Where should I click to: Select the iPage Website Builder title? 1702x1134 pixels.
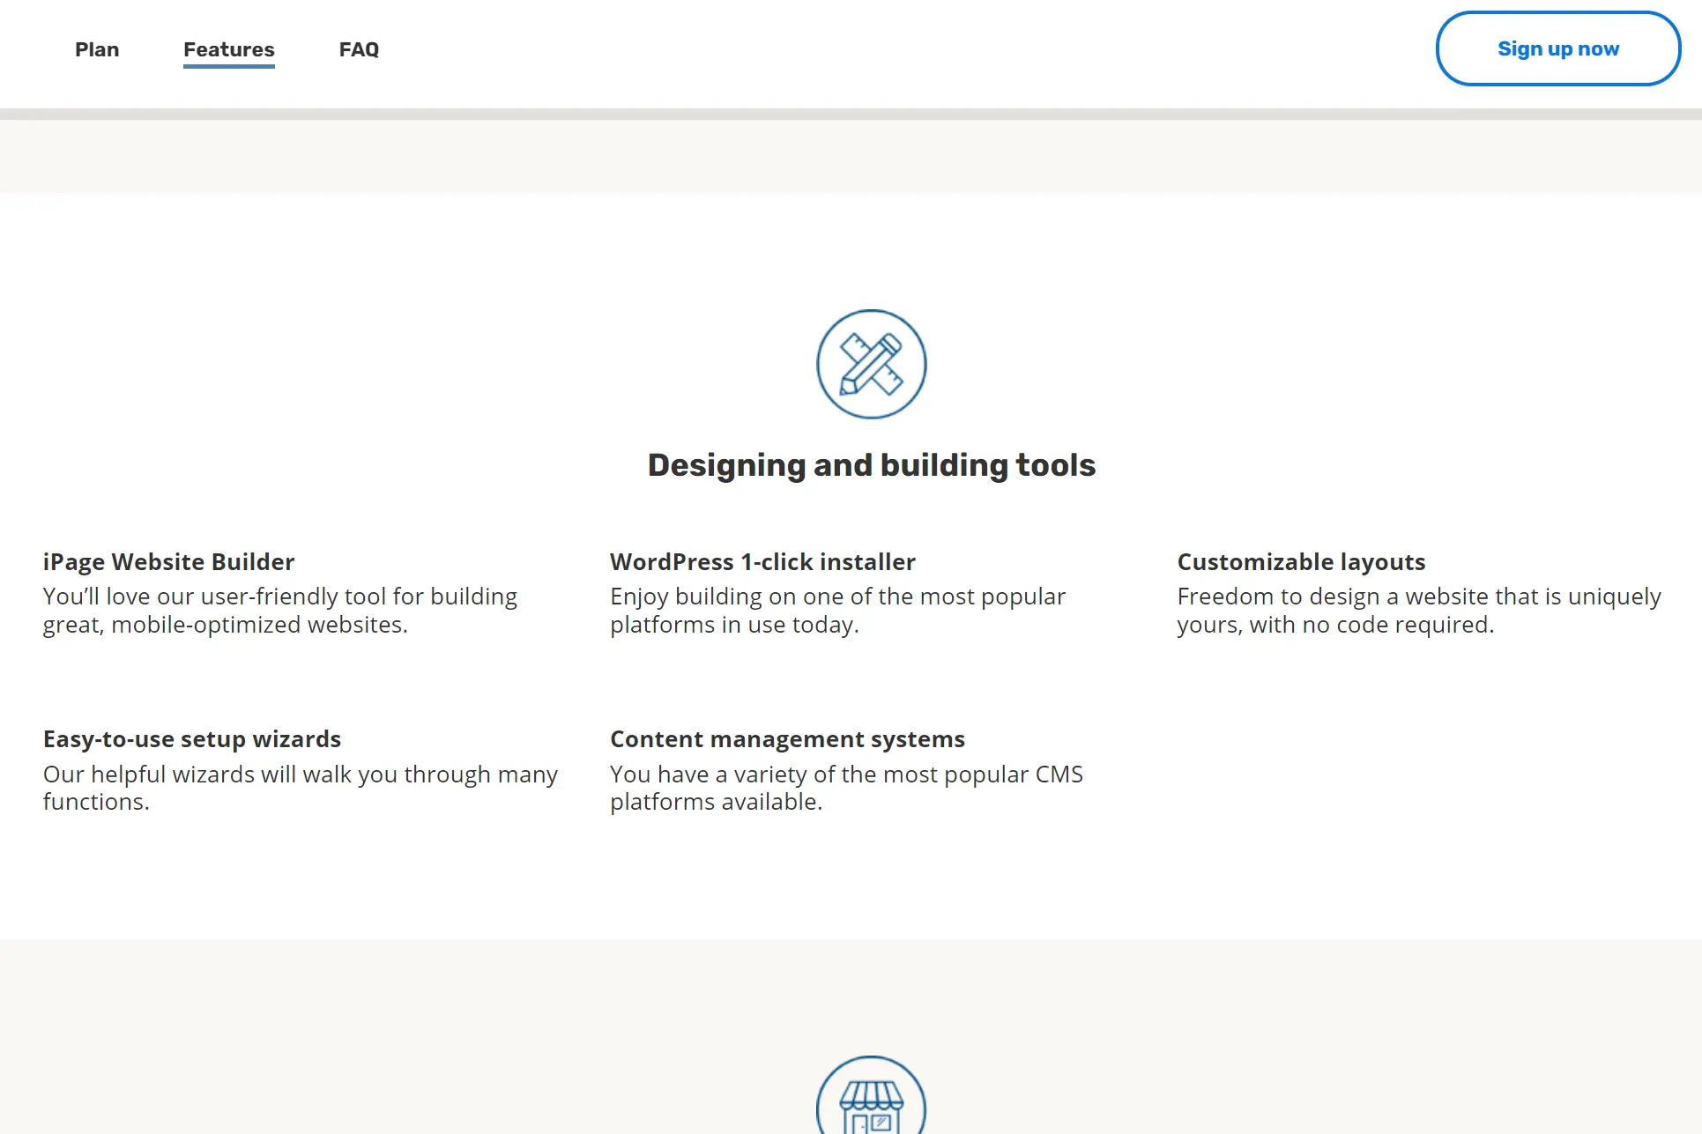pyautogui.click(x=168, y=562)
